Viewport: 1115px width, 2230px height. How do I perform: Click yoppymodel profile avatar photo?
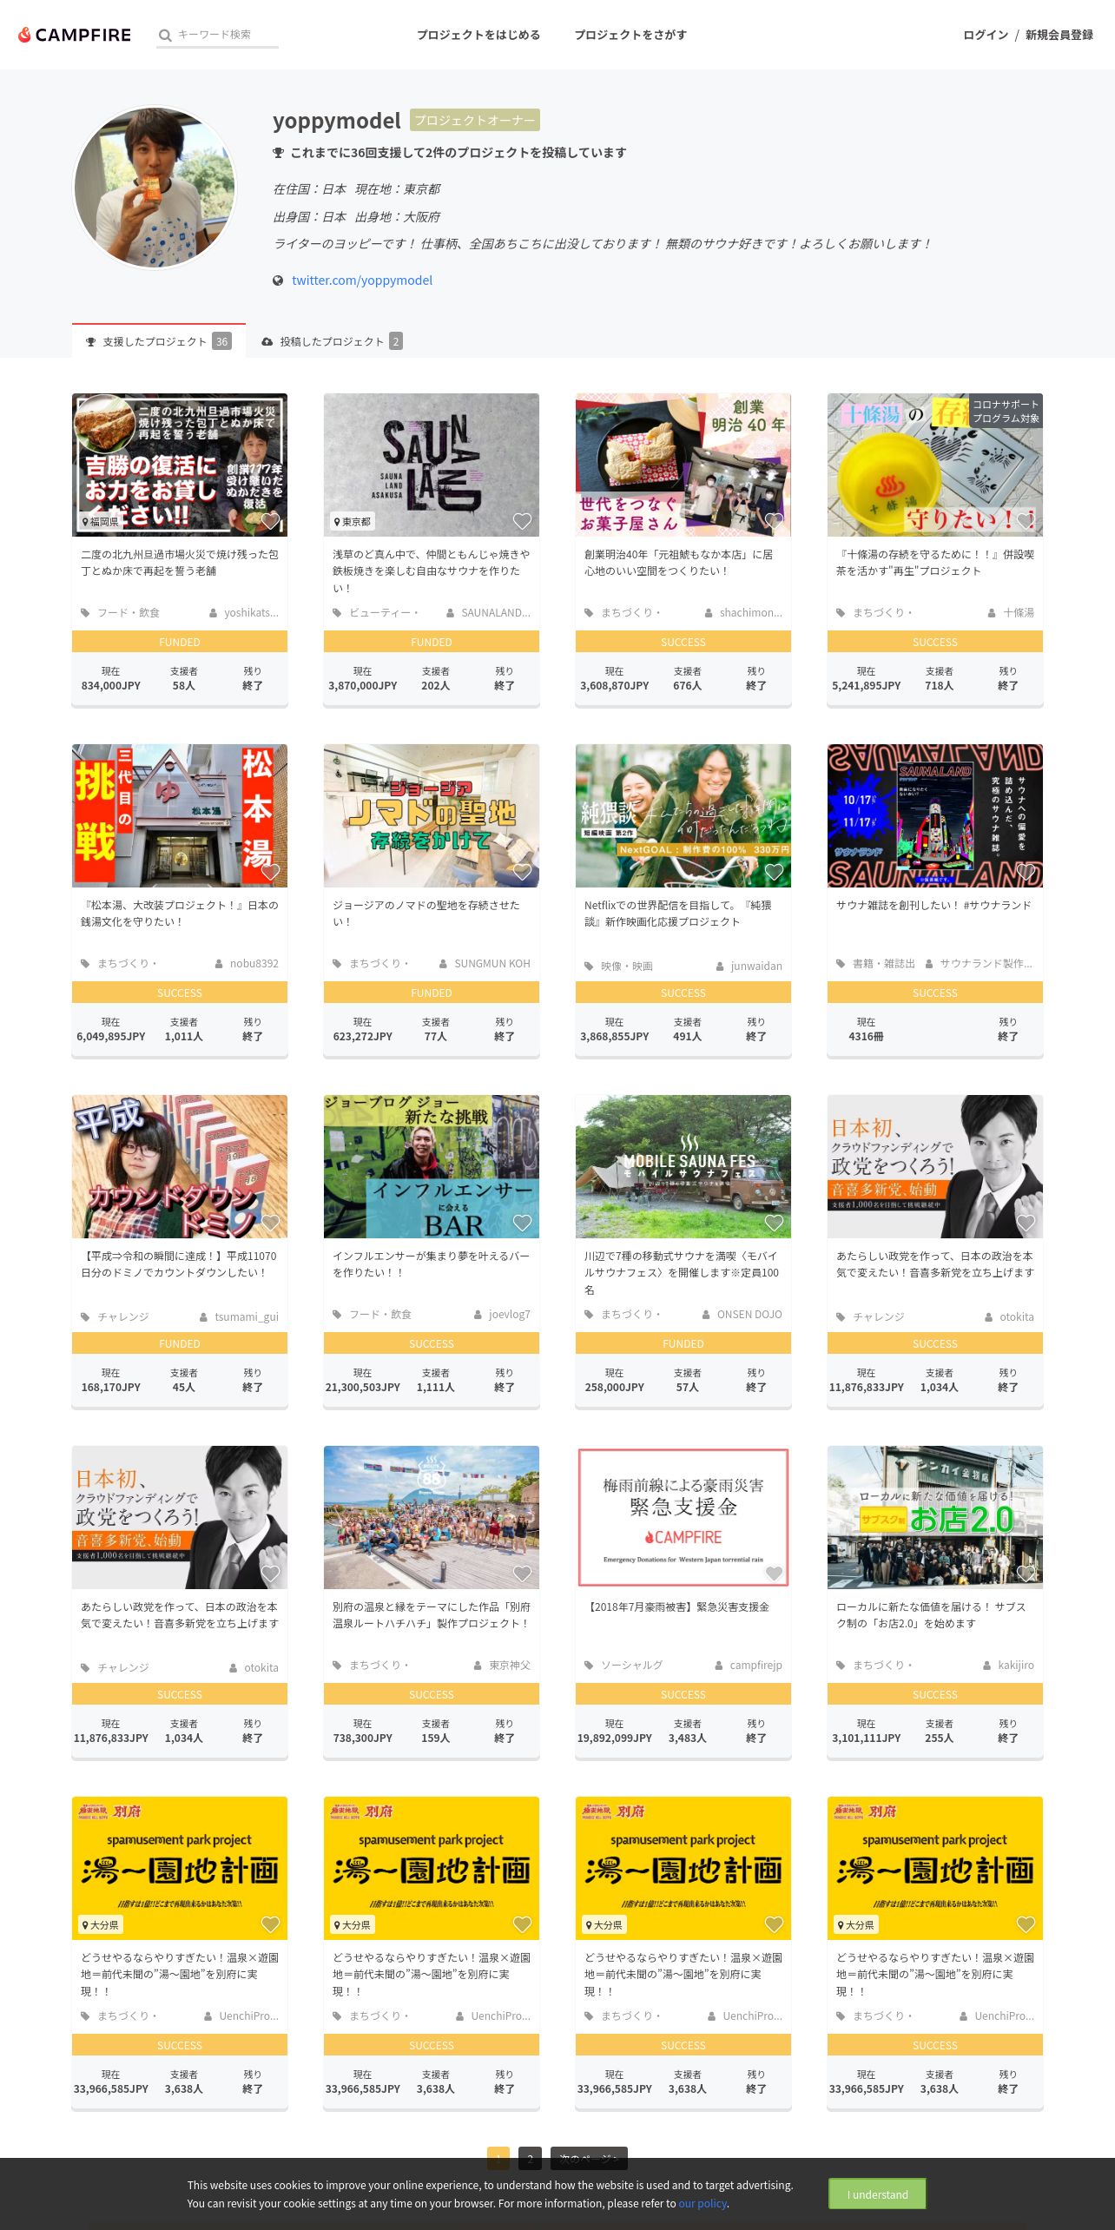click(x=155, y=188)
